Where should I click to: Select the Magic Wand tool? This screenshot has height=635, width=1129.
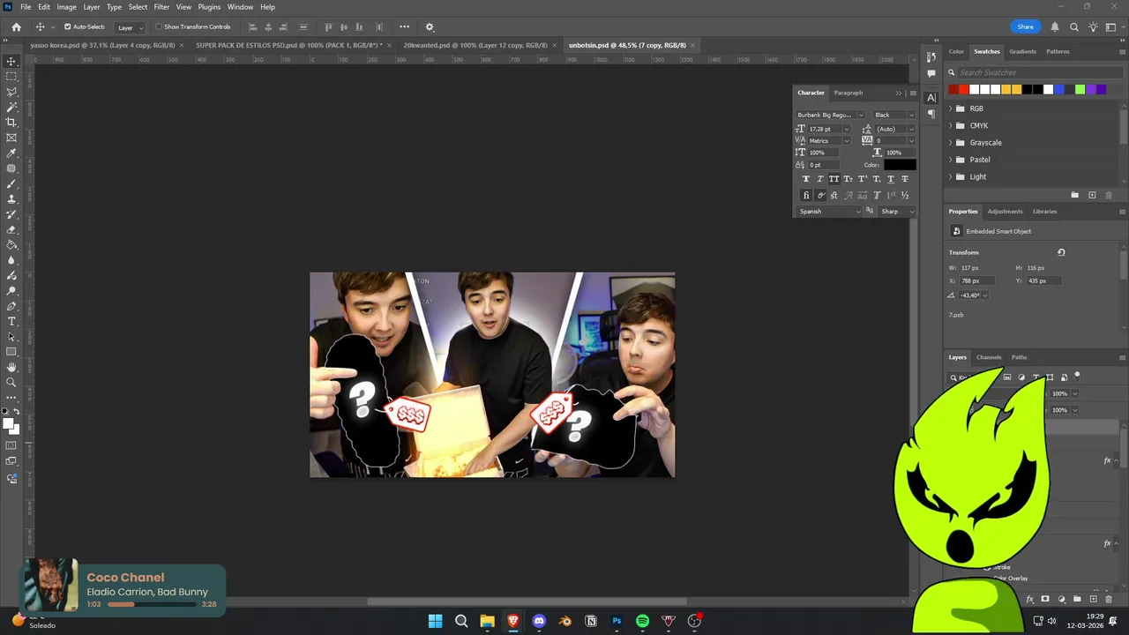click(x=11, y=107)
